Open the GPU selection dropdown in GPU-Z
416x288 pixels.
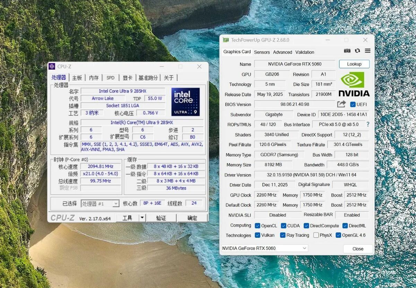click(265, 248)
